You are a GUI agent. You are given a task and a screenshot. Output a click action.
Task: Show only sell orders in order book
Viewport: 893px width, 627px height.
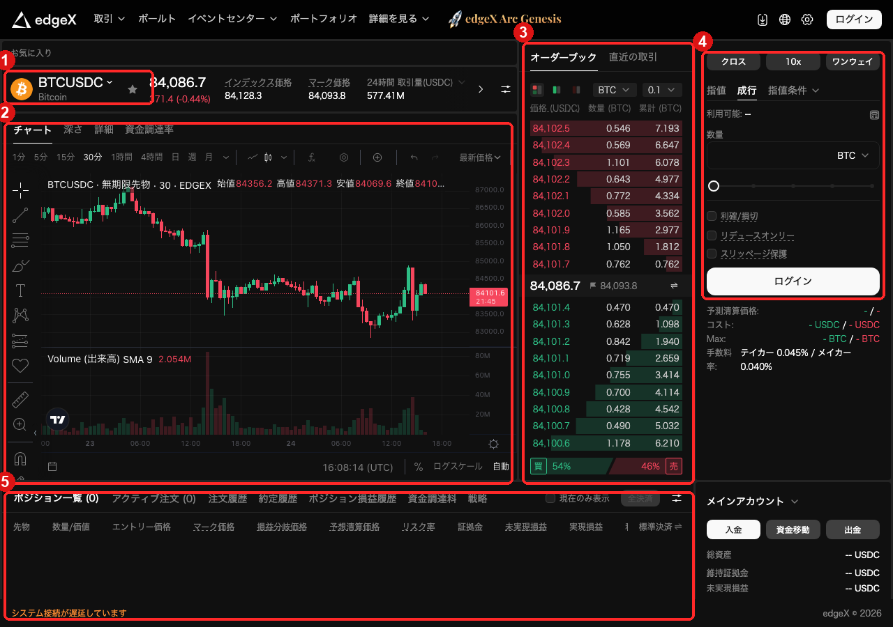coord(576,90)
